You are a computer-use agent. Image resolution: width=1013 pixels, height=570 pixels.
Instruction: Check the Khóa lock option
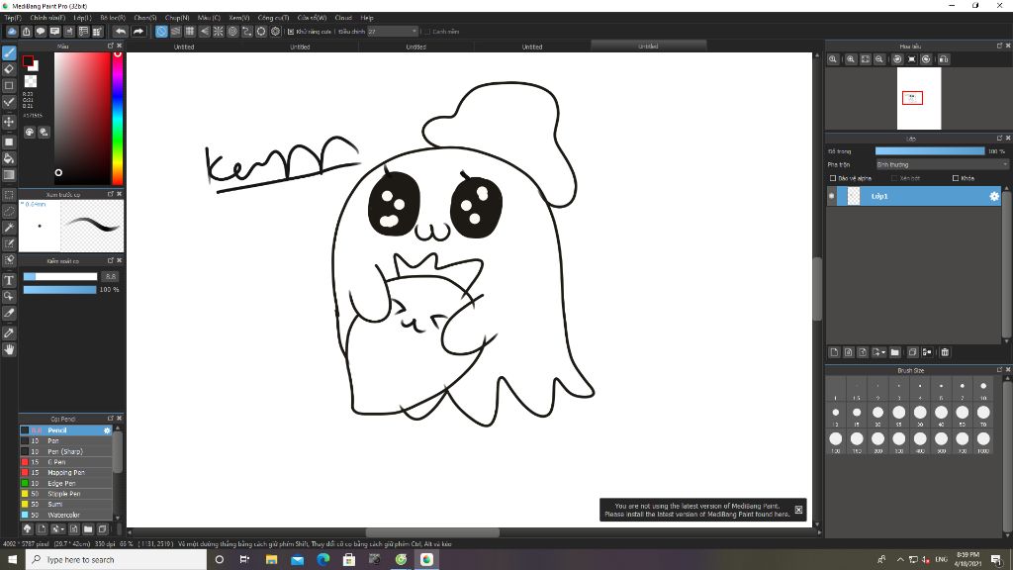tap(956, 178)
